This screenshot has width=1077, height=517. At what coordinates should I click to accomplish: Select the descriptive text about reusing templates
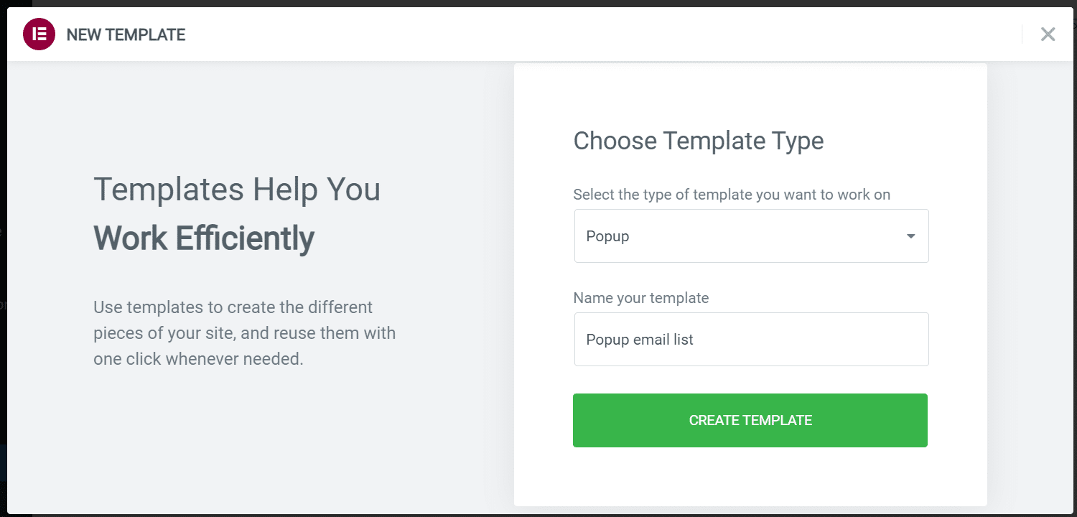click(x=244, y=332)
